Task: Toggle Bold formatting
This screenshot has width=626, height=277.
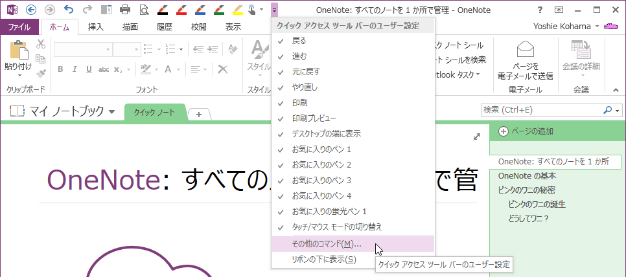Action: [60, 69]
